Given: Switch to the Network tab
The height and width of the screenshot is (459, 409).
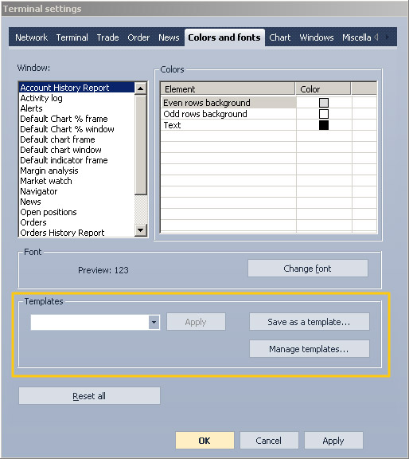Looking at the screenshot, I should tap(31, 37).
